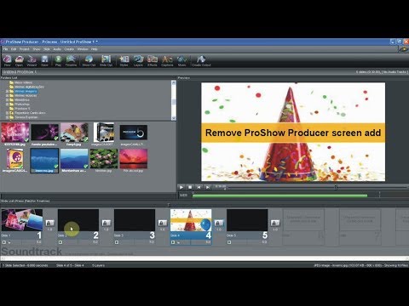Open Show Options from the toolbar
The image size is (409, 306).
pos(89,59)
